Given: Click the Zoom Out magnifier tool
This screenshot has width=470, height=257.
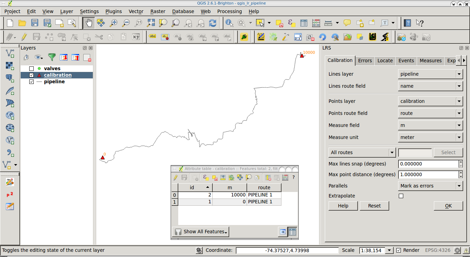Looking at the screenshot, I should [126, 23].
